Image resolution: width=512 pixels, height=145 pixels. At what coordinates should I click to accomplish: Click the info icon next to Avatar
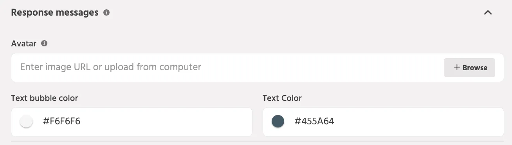(44, 44)
